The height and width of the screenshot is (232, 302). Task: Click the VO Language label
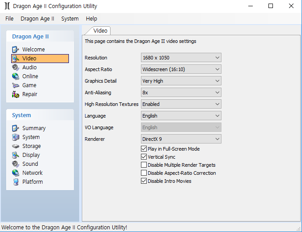coord(99,127)
